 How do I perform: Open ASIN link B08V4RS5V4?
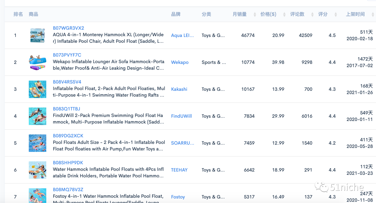click(x=67, y=82)
